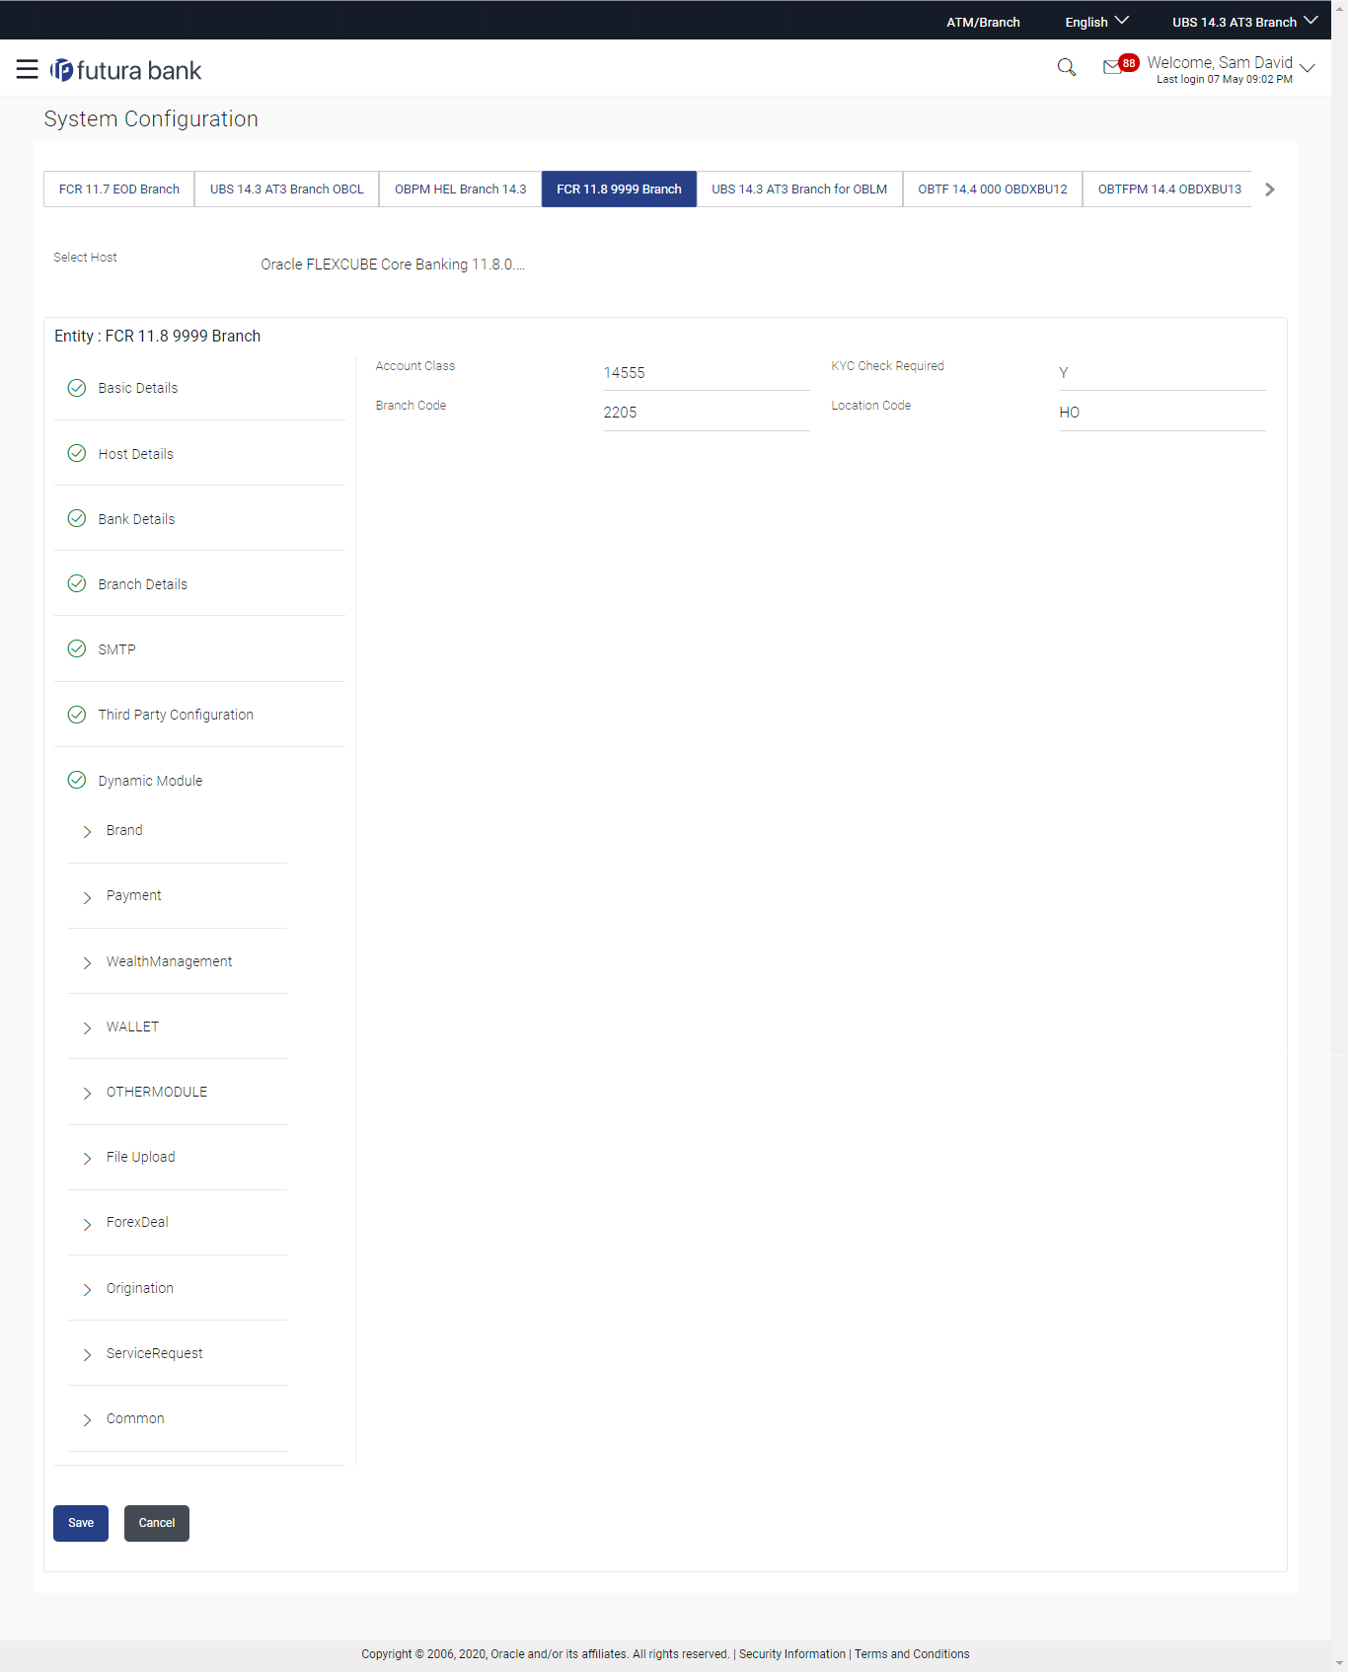
Task: Click the SMTP checkmark icon
Action: coord(76,648)
